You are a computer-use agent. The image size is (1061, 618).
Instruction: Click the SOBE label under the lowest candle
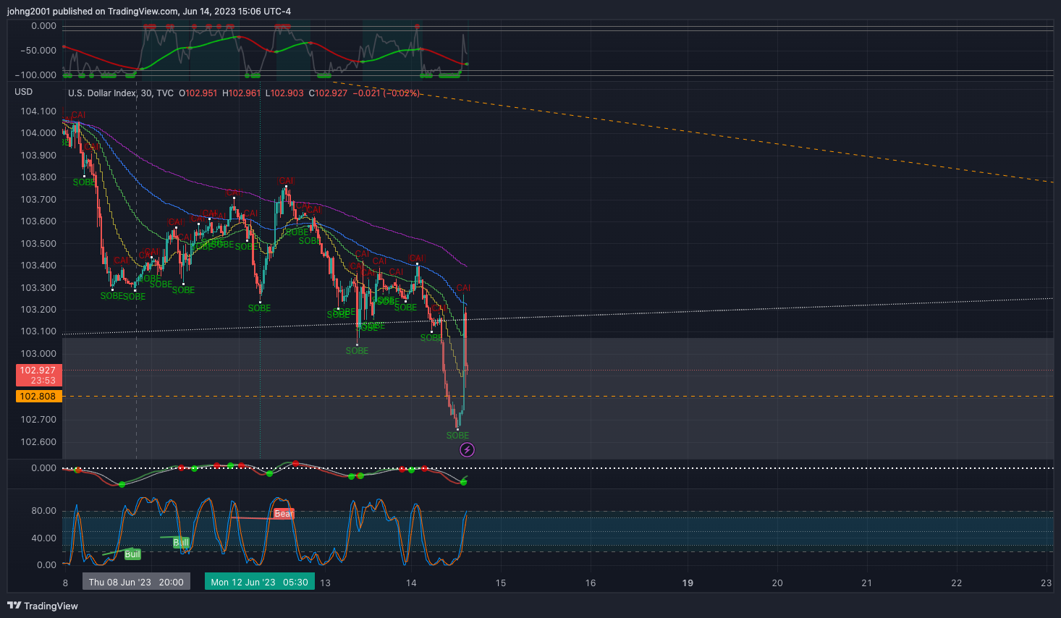[457, 436]
